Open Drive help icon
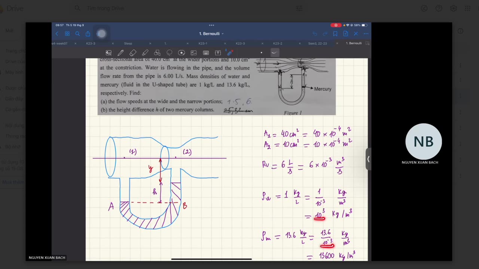 click(x=439, y=8)
